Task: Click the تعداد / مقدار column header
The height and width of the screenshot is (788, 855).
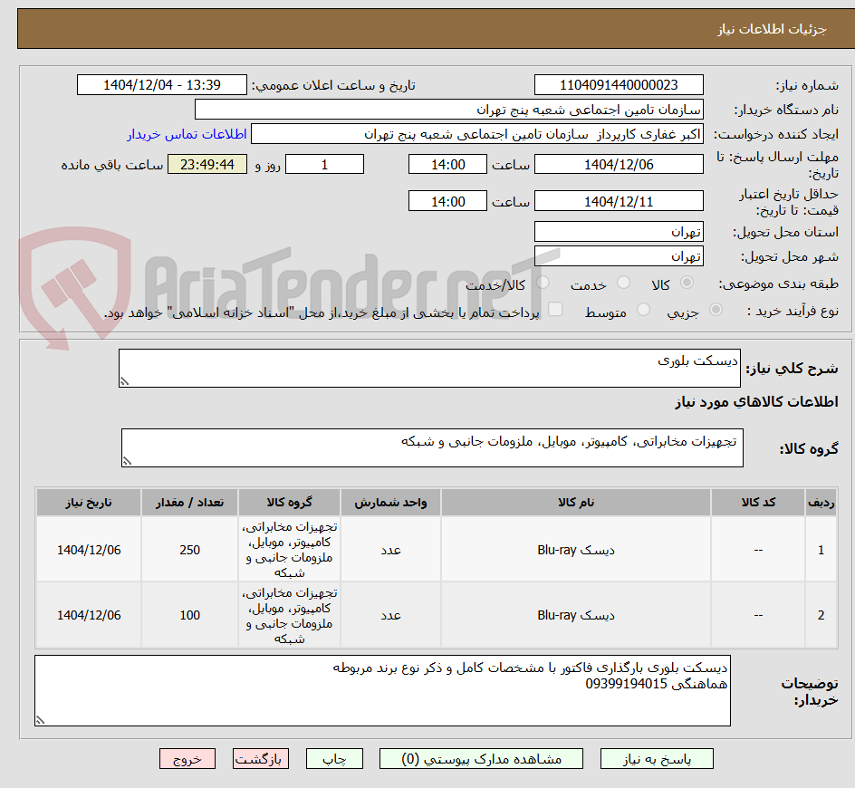Action: (190, 503)
